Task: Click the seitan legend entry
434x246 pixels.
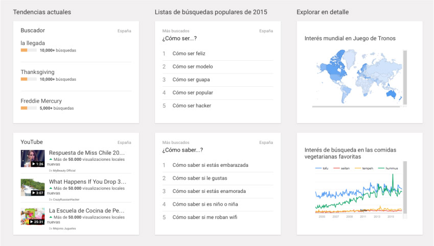Action: (341, 168)
